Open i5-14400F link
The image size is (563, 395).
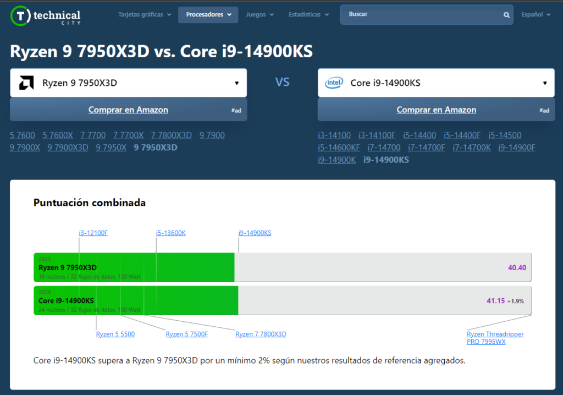(x=462, y=135)
